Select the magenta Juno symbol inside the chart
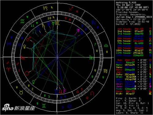 point(78,30)
